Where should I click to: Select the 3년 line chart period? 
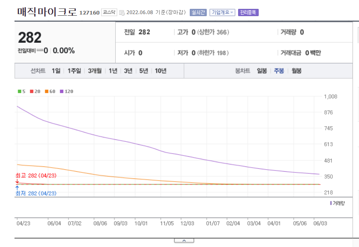[x=128, y=71]
